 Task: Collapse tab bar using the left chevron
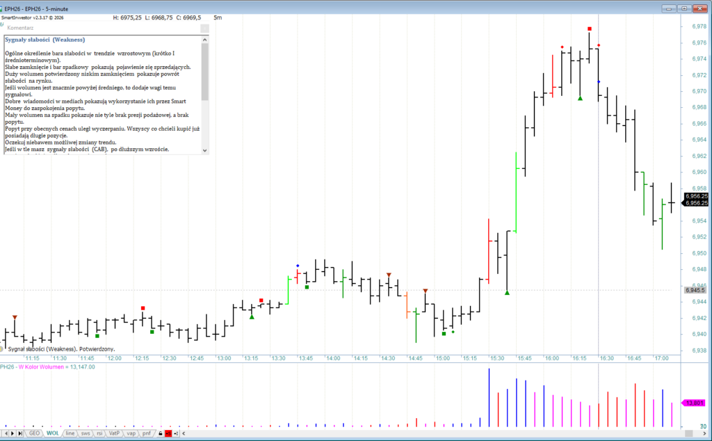pyautogui.click(x=183, y=433)
